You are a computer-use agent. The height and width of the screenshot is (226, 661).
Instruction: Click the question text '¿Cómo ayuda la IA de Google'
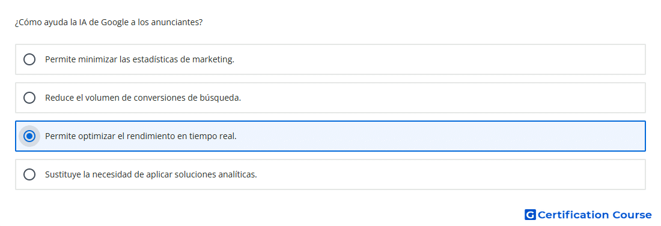tap(72, 22)
